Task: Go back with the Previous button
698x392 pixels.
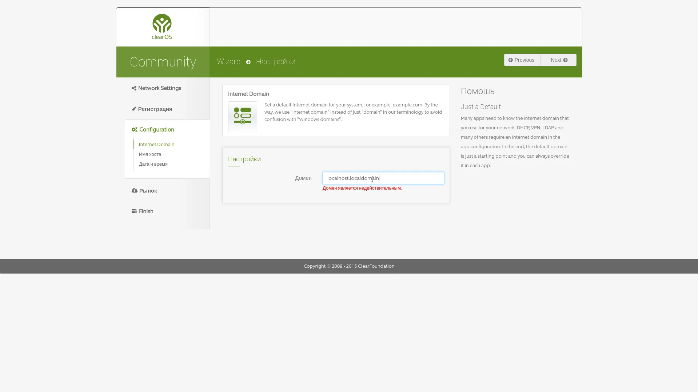Action: [x=522, y=60]
